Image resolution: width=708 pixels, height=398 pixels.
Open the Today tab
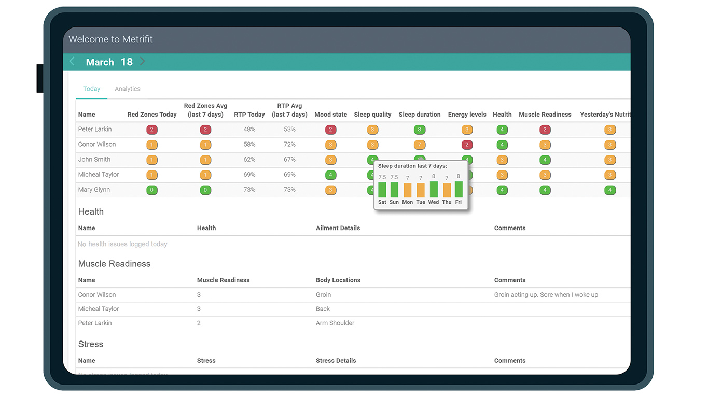92,89
